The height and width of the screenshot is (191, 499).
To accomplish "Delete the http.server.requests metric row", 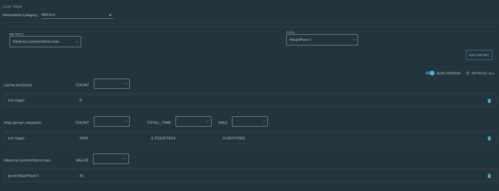I will tap(489, 138).
